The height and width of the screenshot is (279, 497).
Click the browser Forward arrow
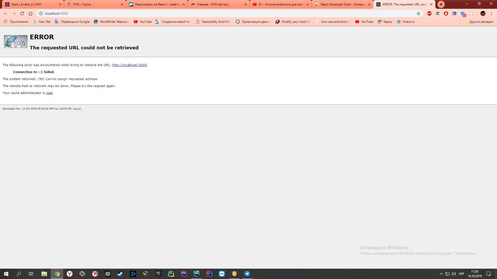(x=14, y=14)
